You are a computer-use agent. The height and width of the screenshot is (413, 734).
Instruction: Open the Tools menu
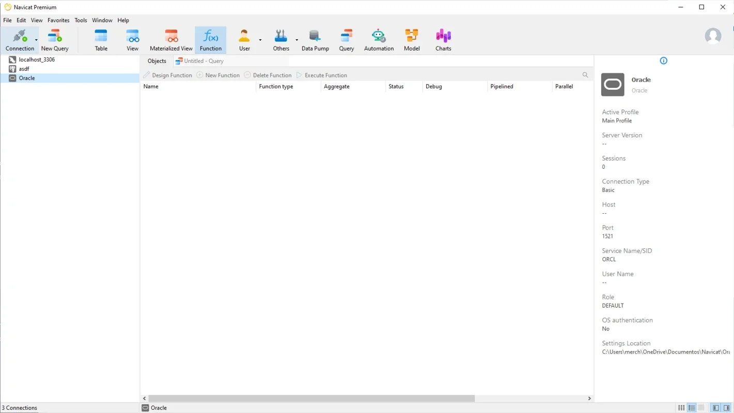(81, 20)
